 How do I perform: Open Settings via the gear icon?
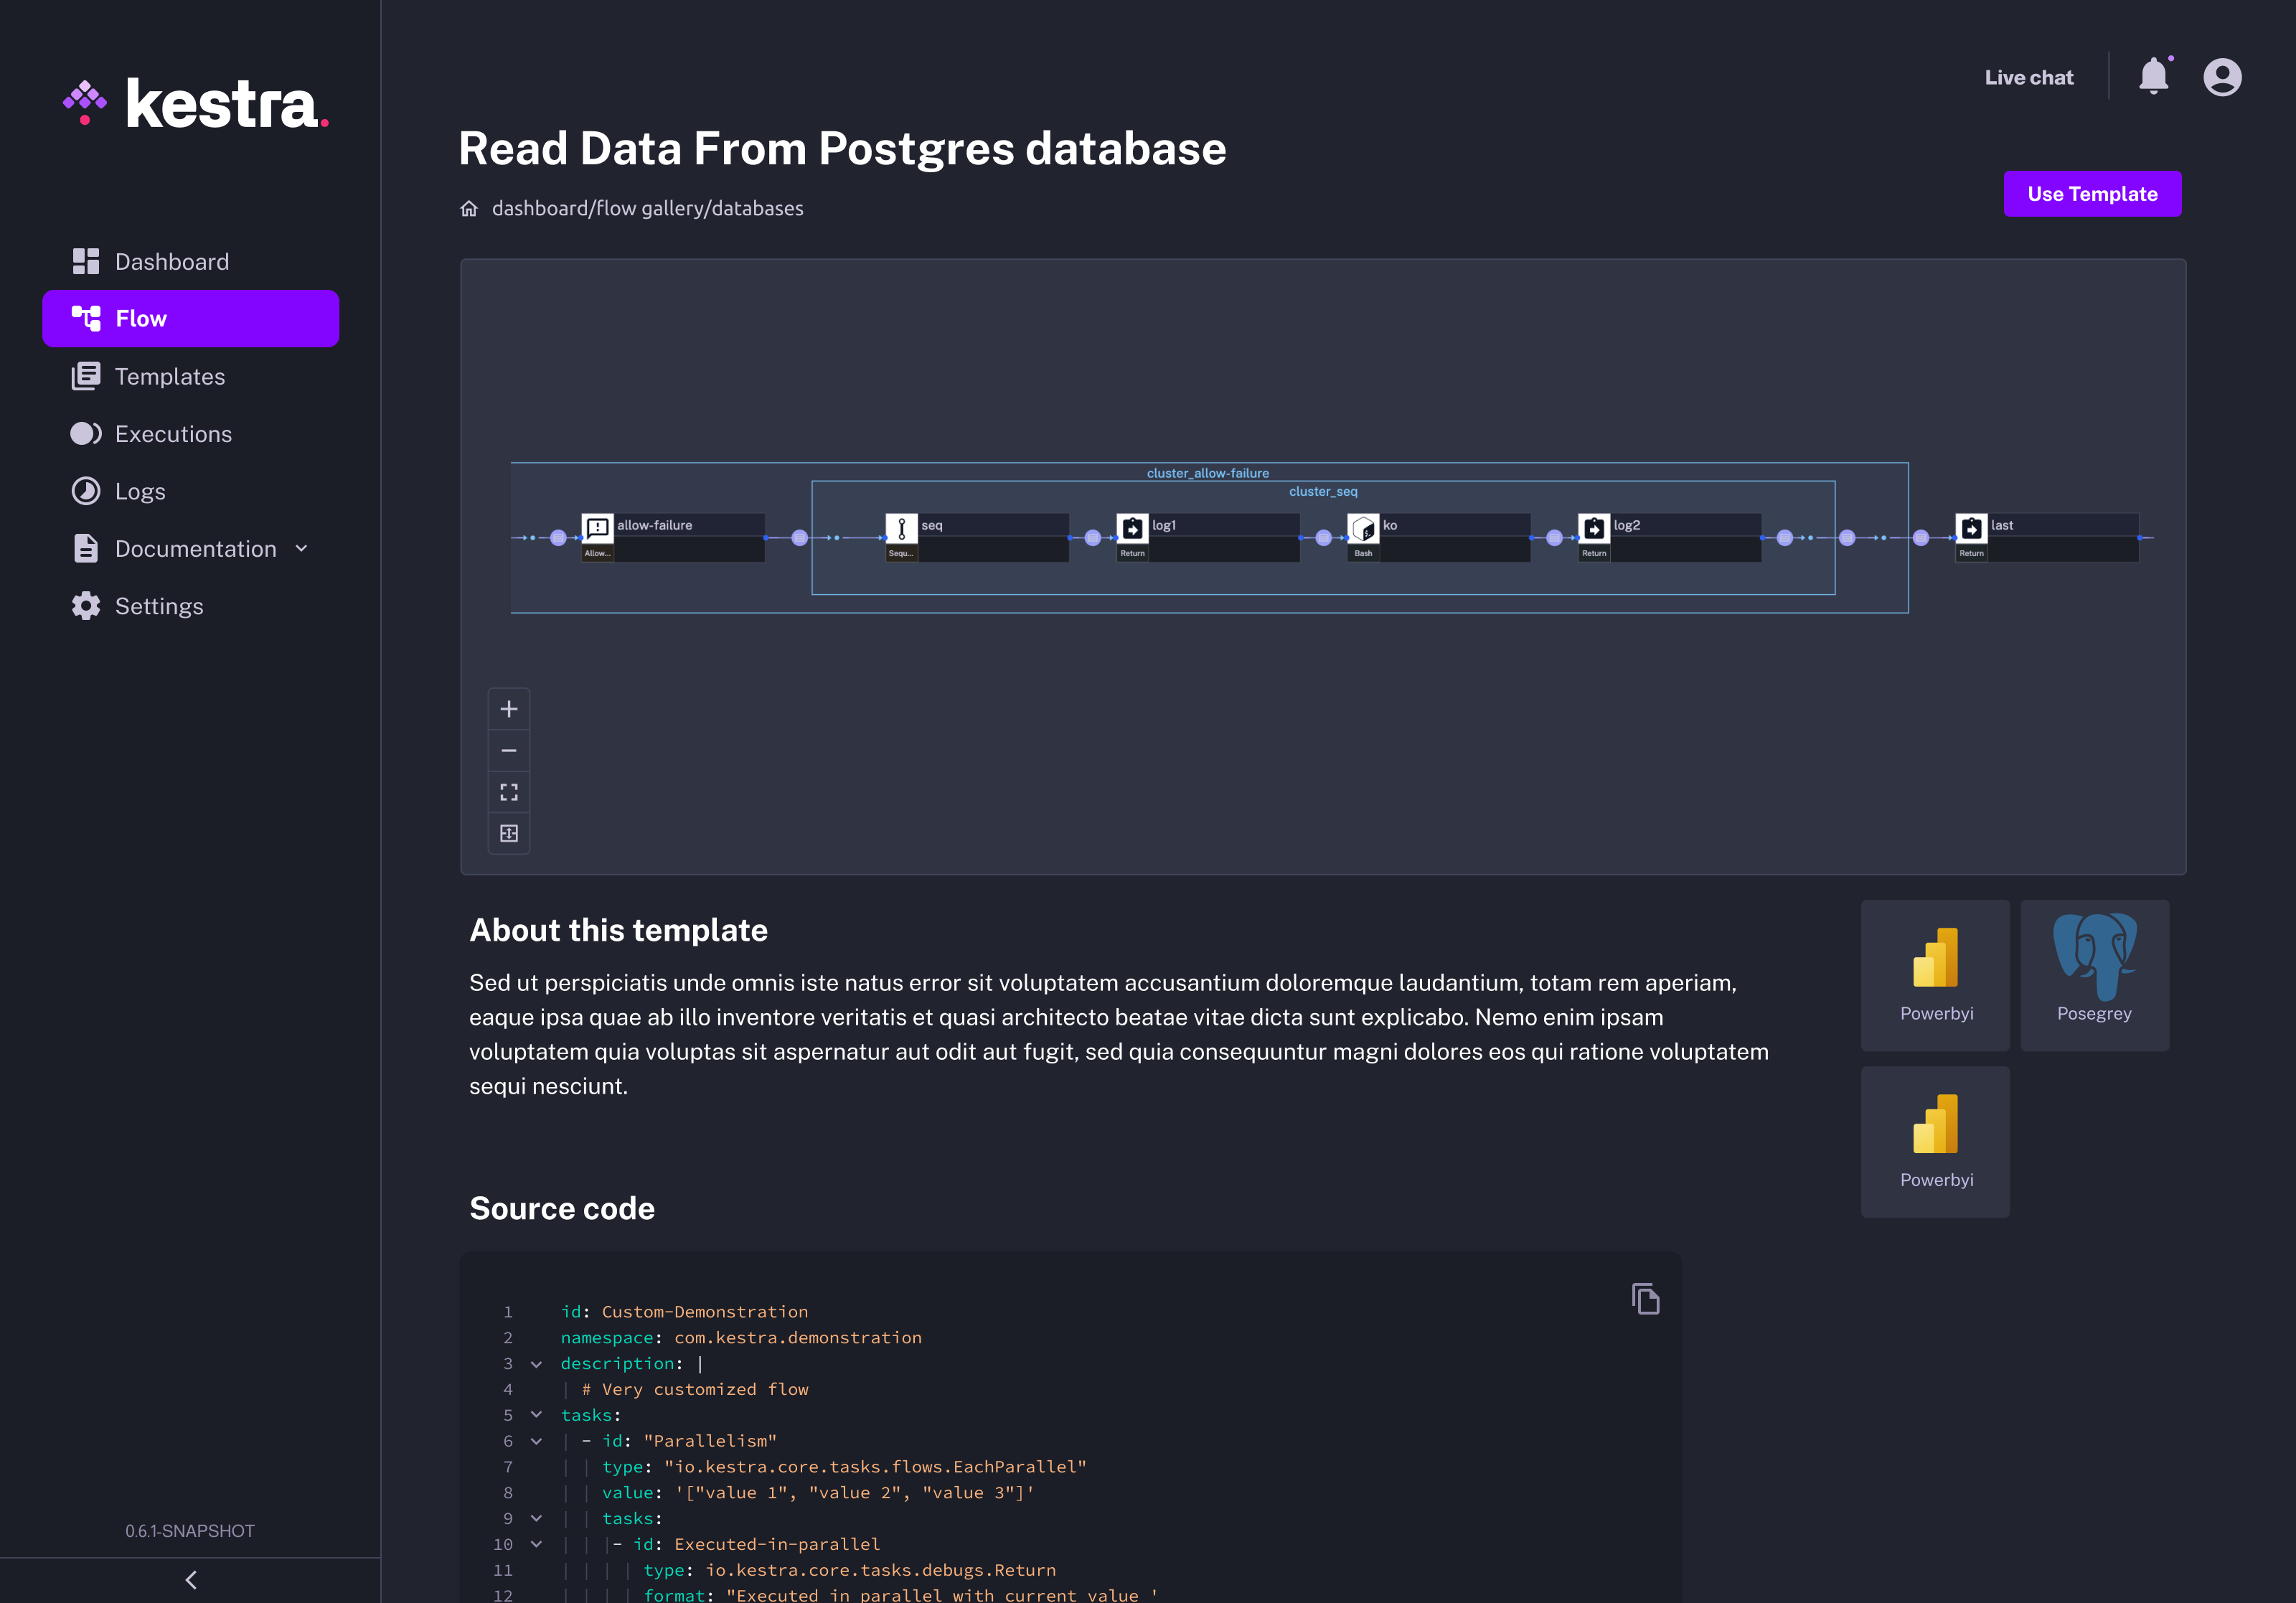[x=86, y=606]
